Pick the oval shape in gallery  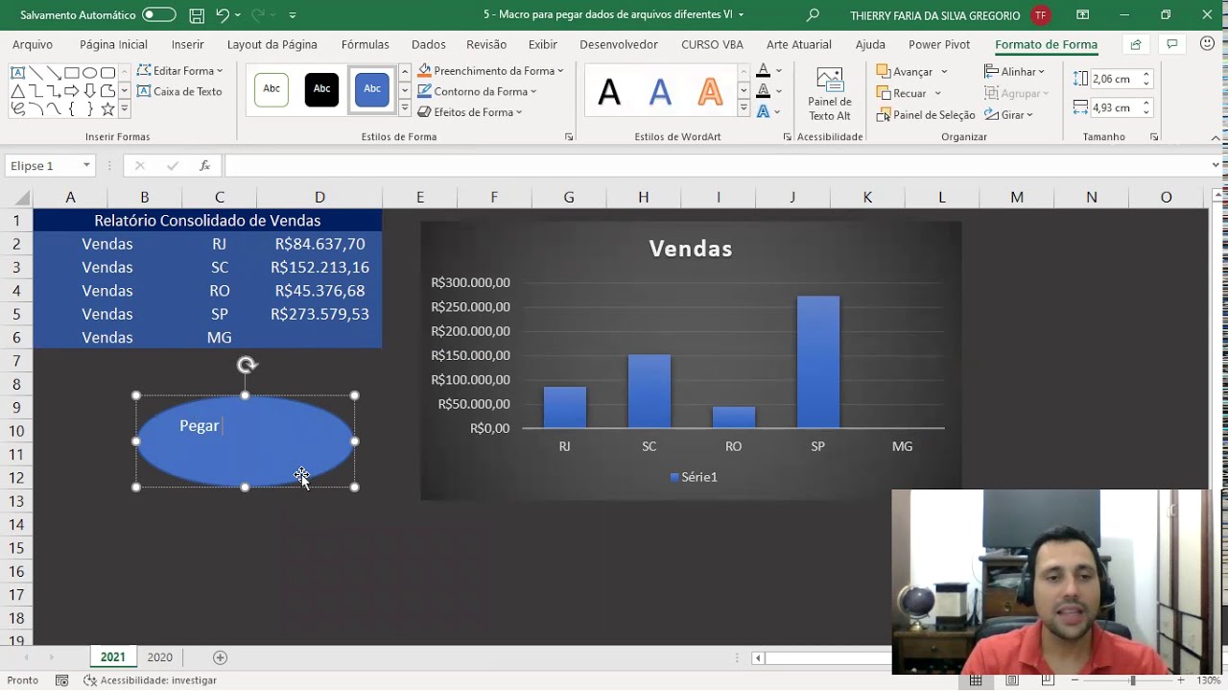point(89,73)
